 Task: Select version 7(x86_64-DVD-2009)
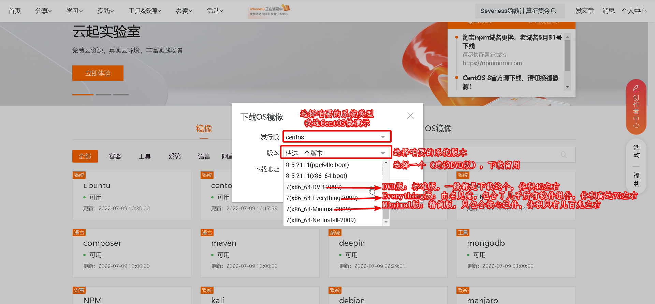pyautogui.click(x=333, y=187)
